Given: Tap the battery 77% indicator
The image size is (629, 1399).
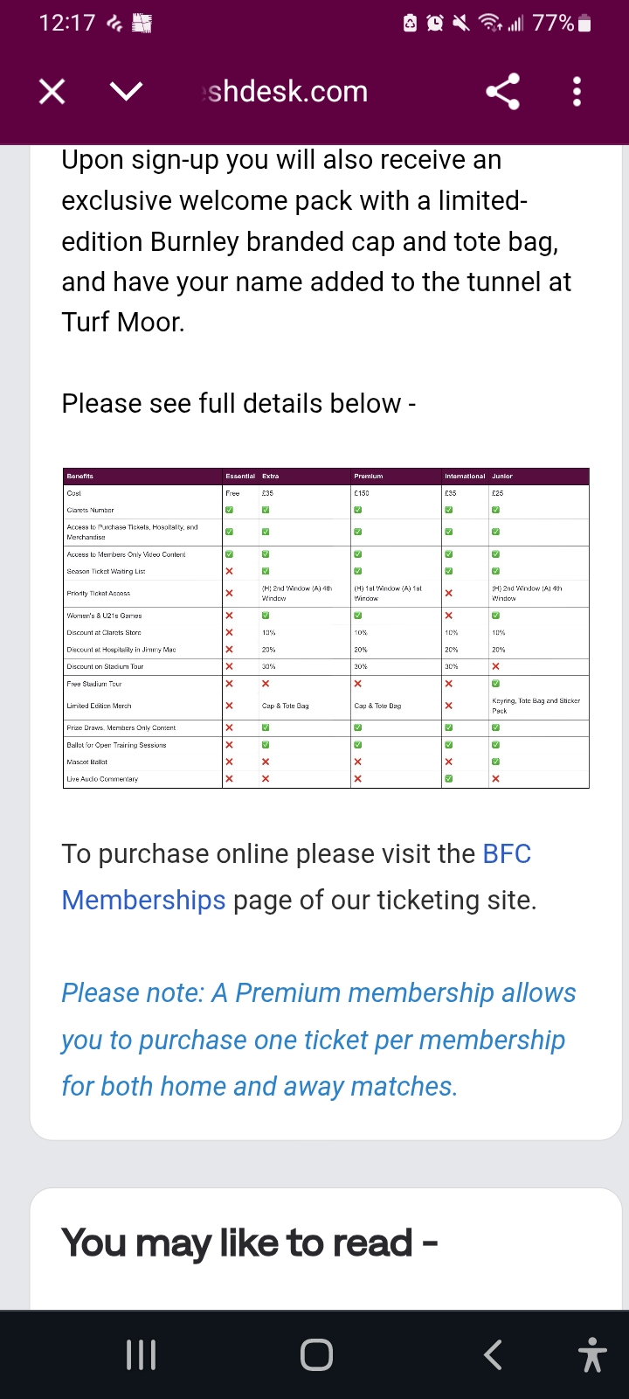Looking at the screenshot, I should [x=562, y=24].
